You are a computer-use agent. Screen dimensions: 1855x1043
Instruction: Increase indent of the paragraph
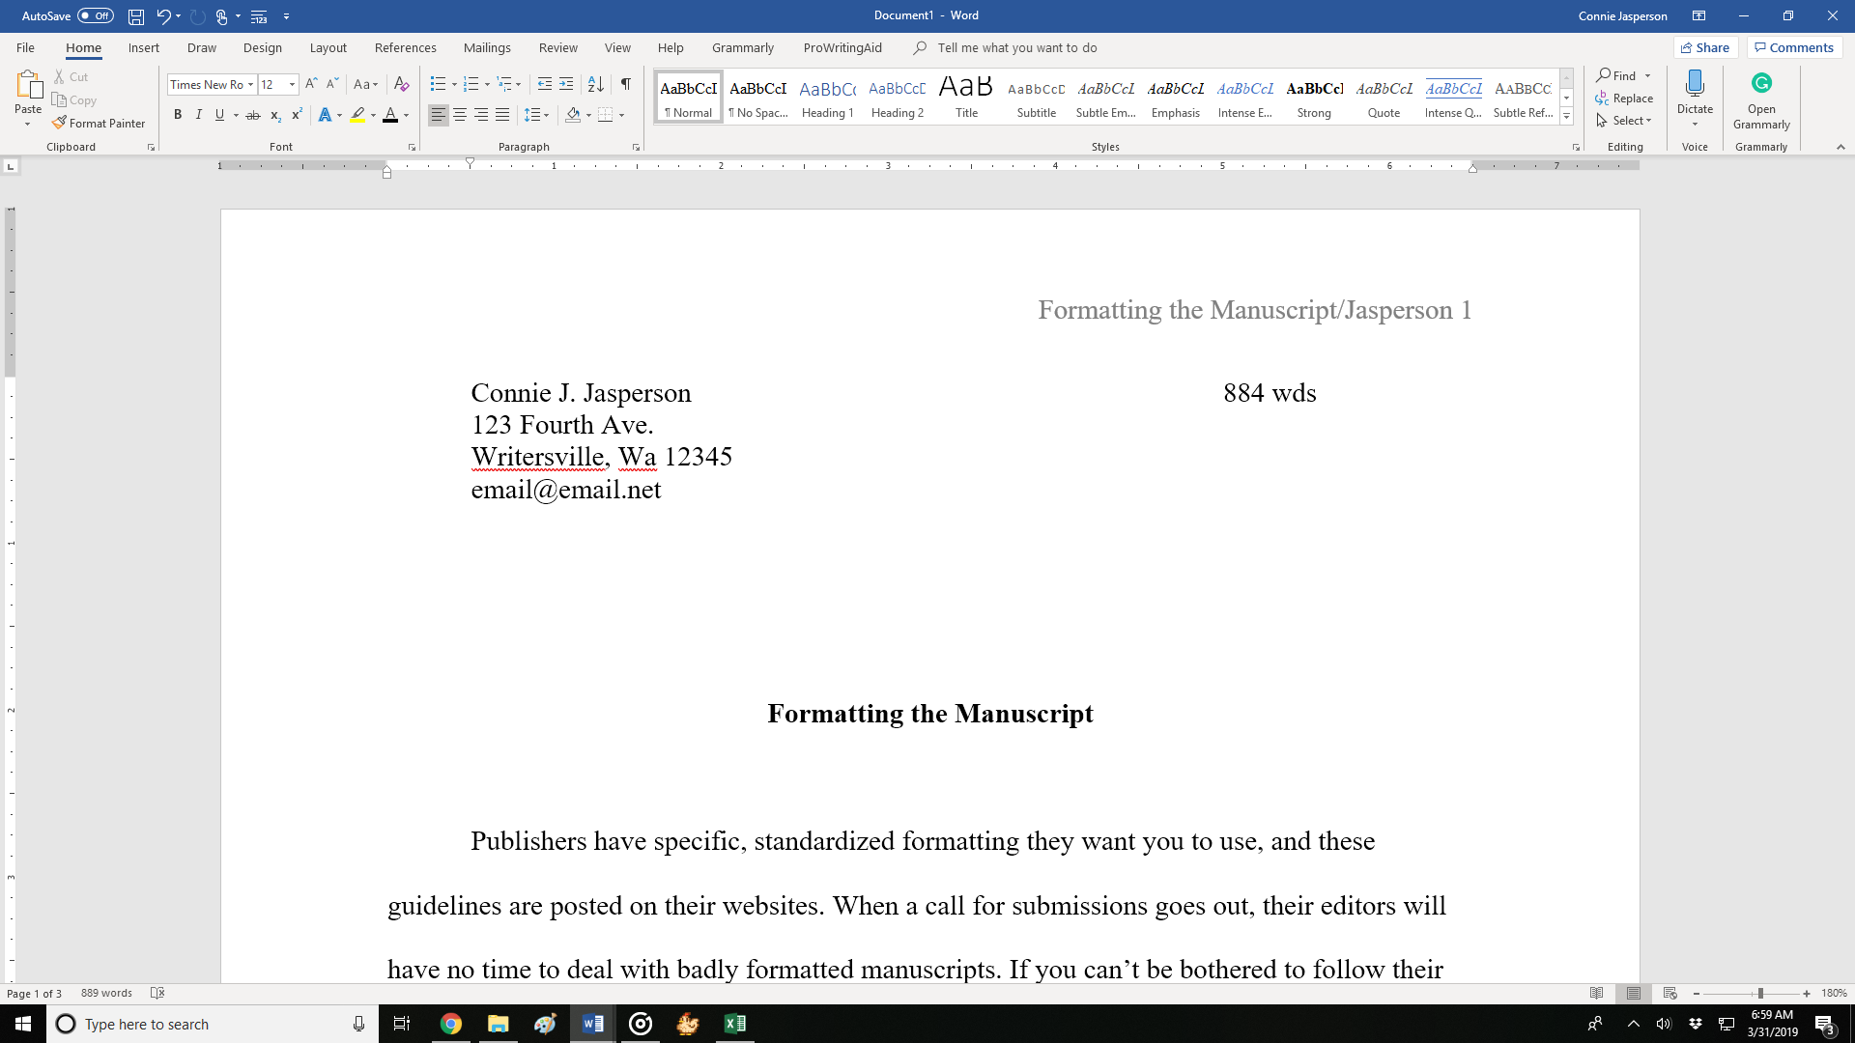pos(566,84)
